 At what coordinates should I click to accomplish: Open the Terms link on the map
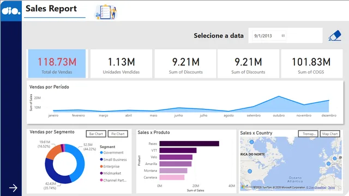[x=331, y=187]
